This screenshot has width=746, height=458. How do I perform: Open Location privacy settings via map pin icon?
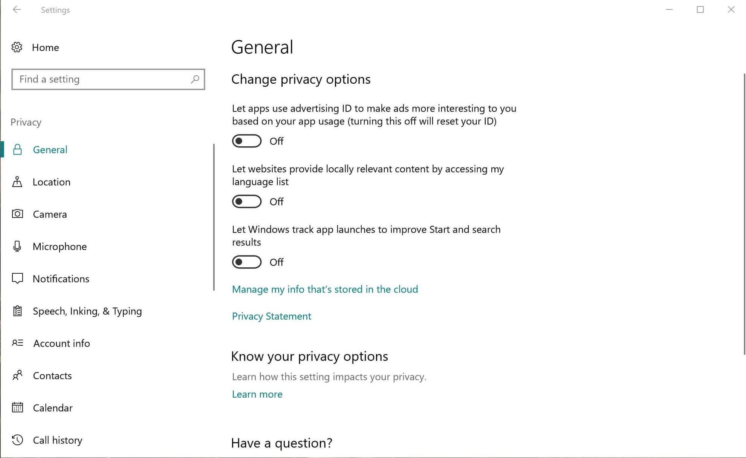click(x=17, y=182)
